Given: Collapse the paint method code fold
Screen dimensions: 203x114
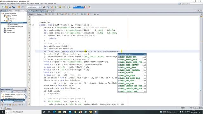Looking at the screenshot, I should click(x=33, y=25).
